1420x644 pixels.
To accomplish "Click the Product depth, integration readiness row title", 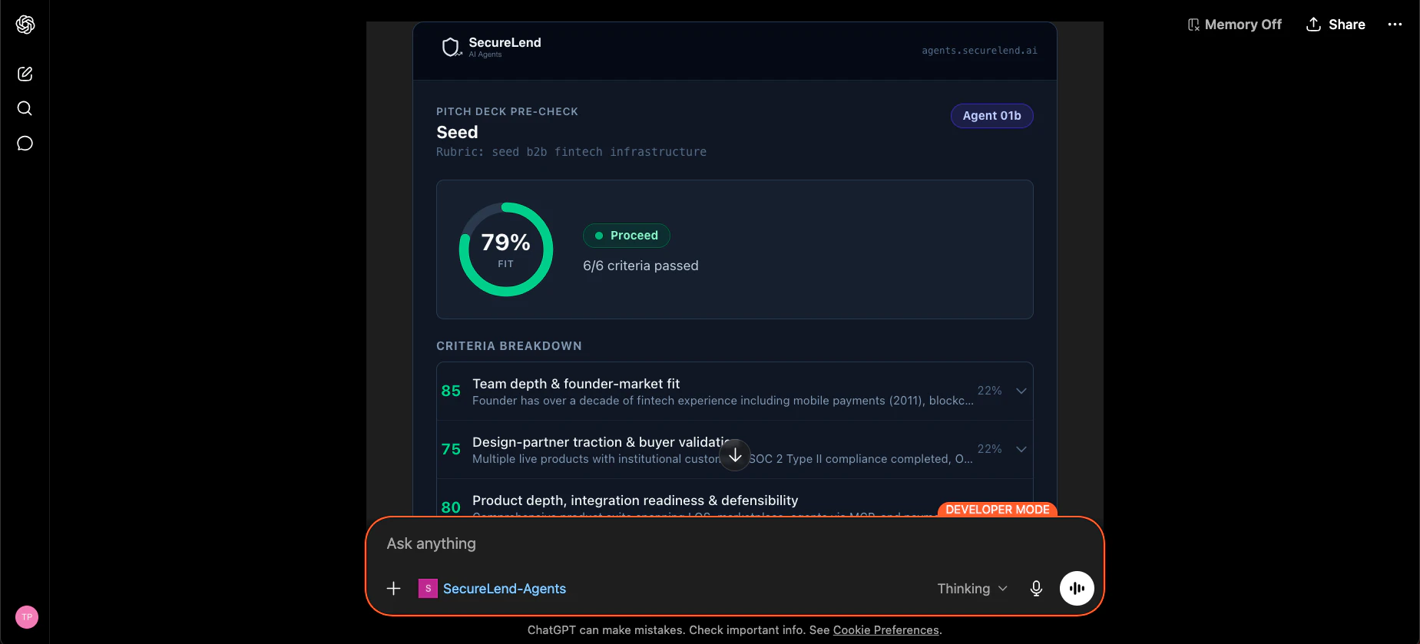I will pos(635,500).
